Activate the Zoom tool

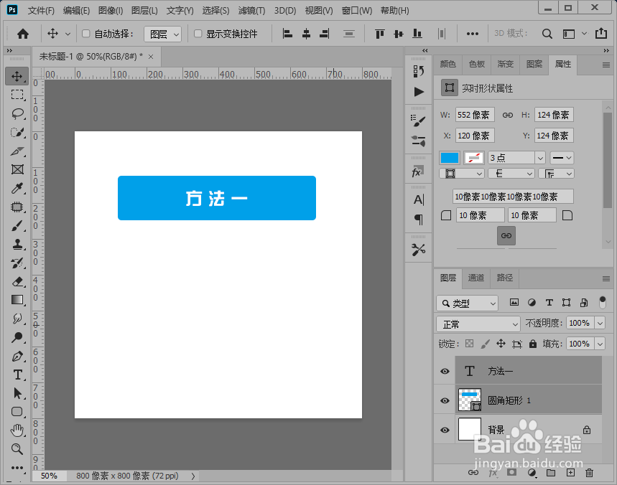click(x=17, y=448)
